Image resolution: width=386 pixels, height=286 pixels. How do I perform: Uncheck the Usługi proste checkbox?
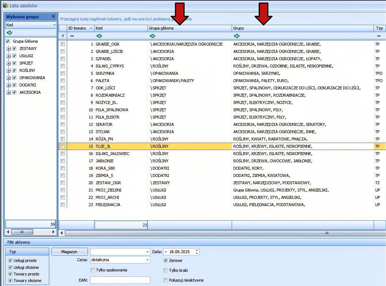click(10, 260)
